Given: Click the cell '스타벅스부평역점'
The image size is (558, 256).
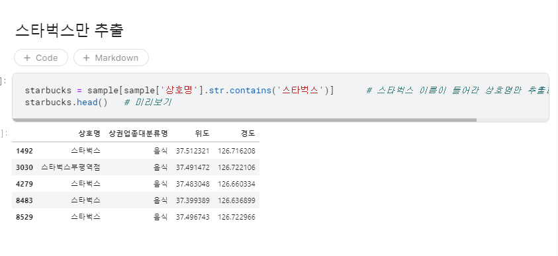Looking at the screenshot, I should click(70, 167).
